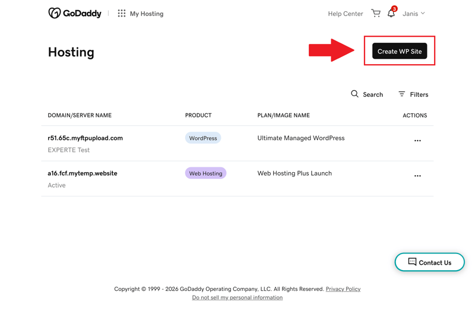Click the Contact Us button
This screenshot has height=311, width=475.
pos(429,262)
